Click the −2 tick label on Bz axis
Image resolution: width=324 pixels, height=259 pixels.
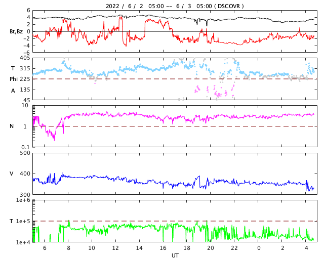point(26,38)
